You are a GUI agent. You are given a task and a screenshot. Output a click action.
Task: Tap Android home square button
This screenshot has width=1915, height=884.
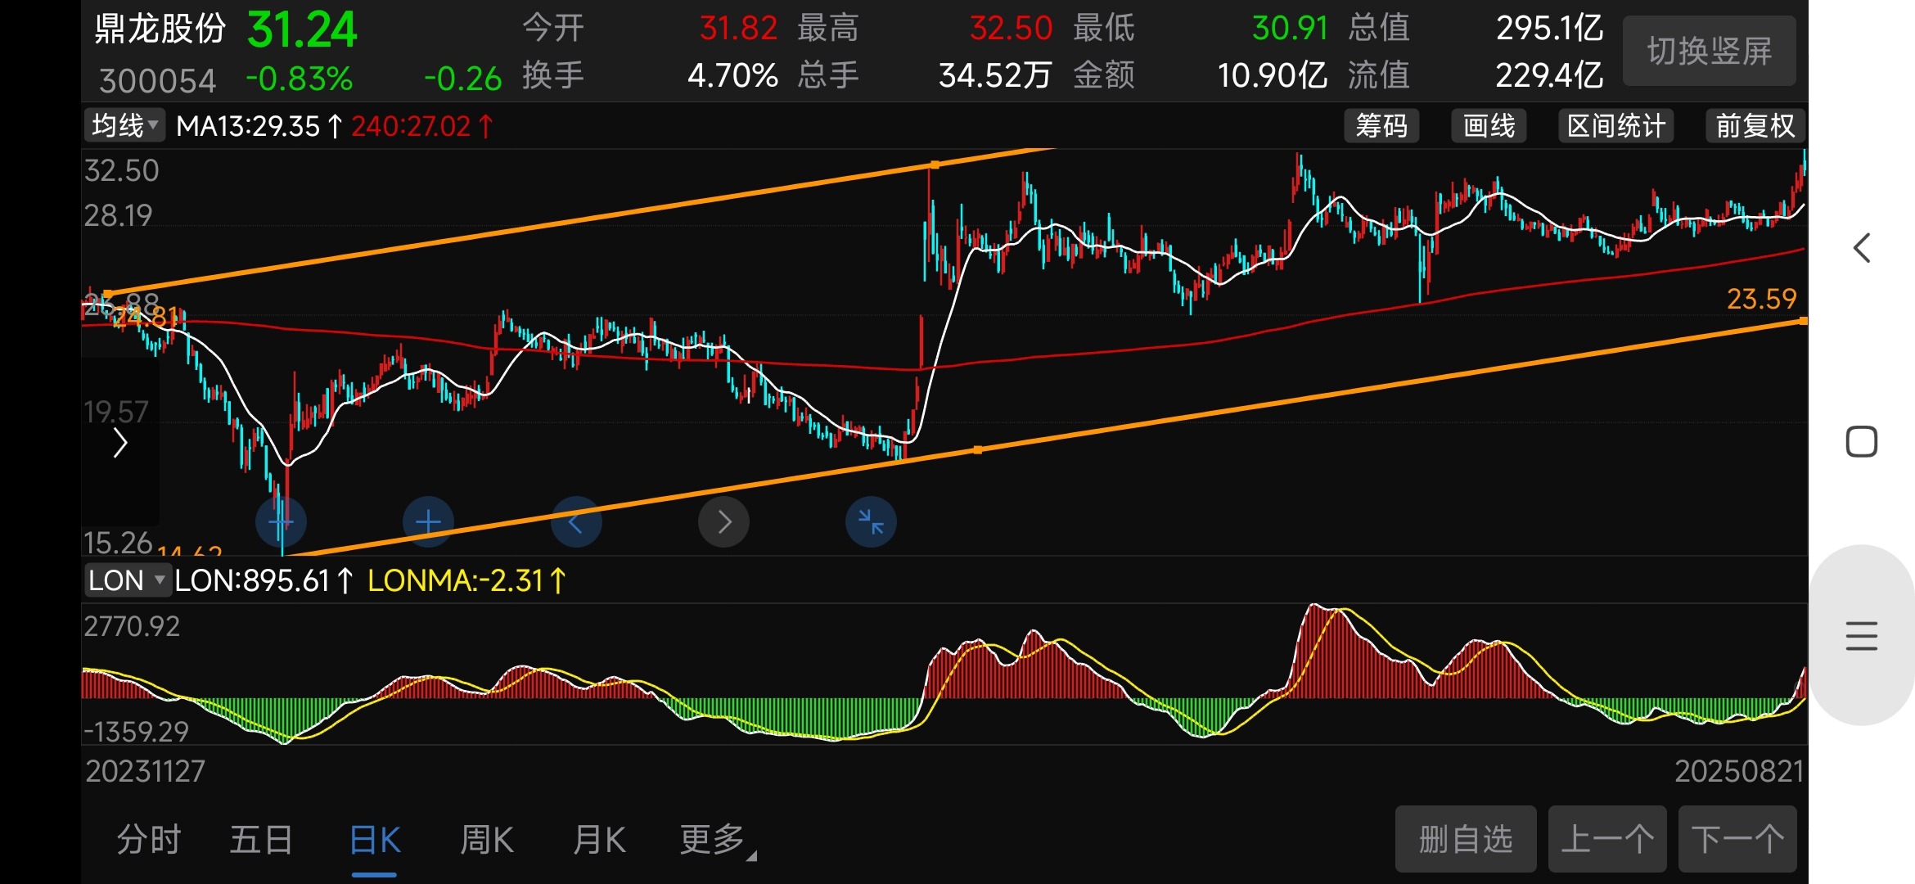click(x=1862, y=442)
